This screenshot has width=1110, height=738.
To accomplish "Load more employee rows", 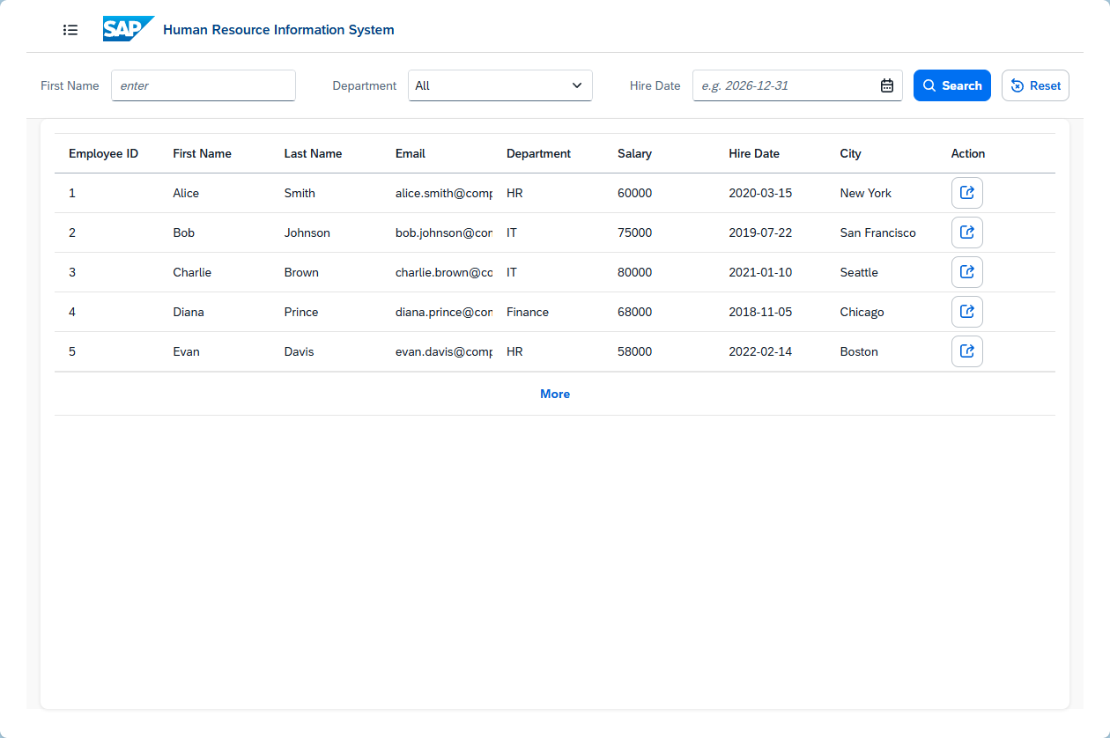I will (x=555, y=394).
